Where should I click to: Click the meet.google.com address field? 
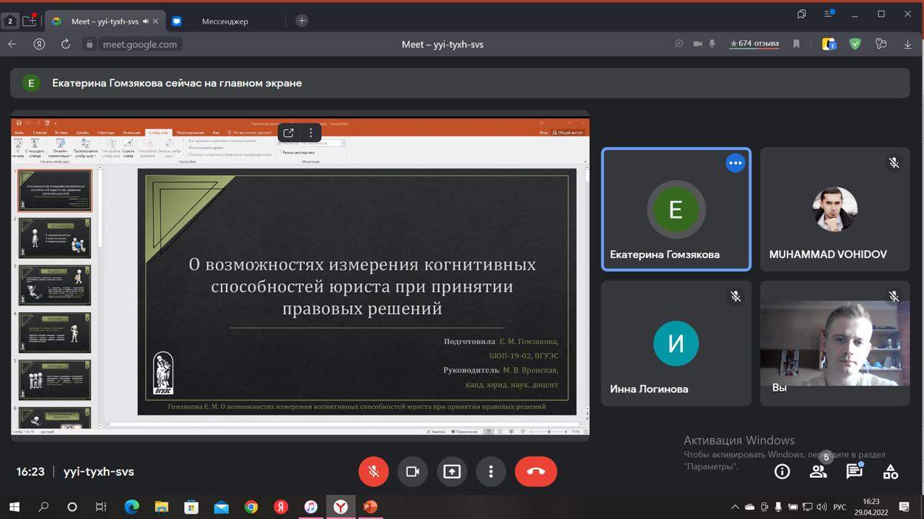[x=139, y=44]
